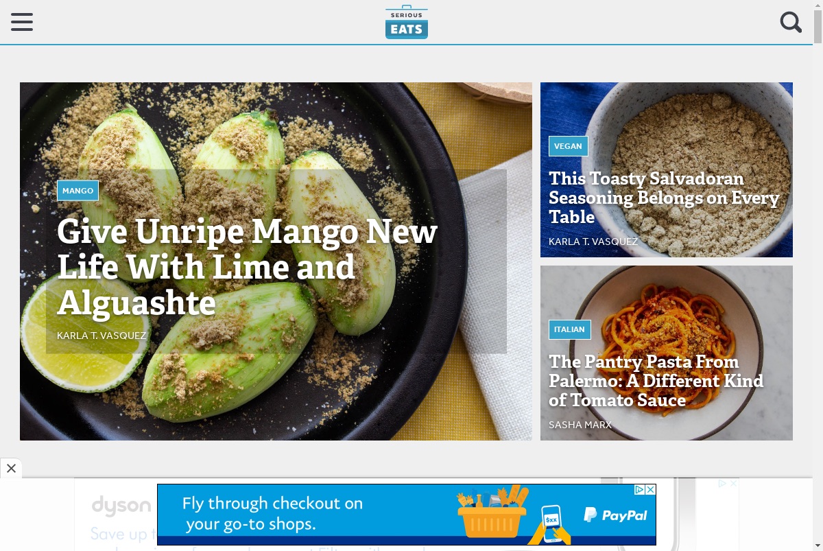Select the VEGAN category tag
The height and width of the screenshot is (551, 823).
pyautogui.click(x=568, y=146)
